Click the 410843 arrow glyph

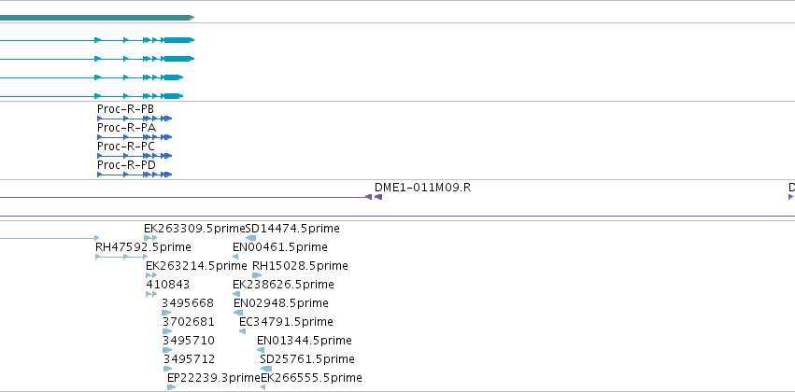[x=151, y=294]
